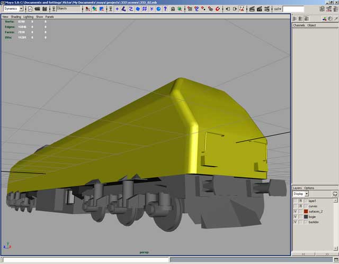Screen dimensions: 339x264
Task: Open the render globals icon
Action: pyautogui.click(x=268, y=9)
